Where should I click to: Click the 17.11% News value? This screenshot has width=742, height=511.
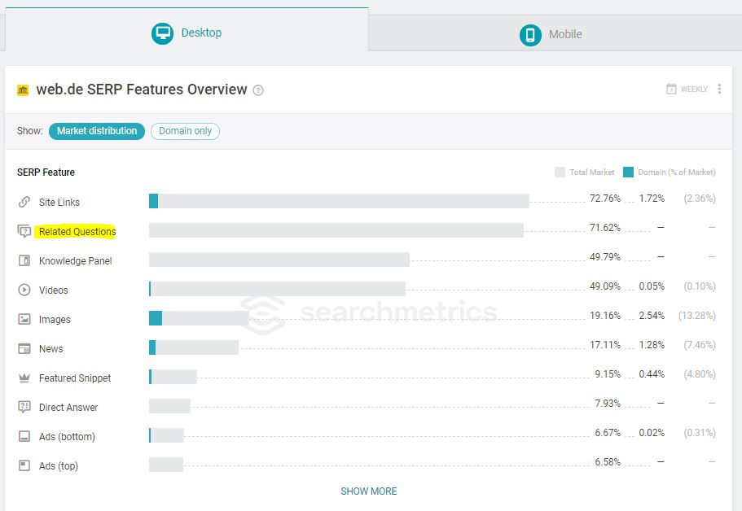605,345
